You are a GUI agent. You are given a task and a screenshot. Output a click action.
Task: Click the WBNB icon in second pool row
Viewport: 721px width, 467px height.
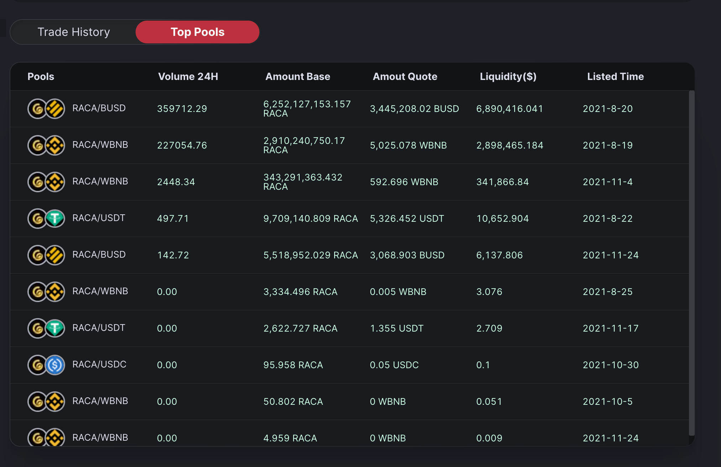point(55,145)
